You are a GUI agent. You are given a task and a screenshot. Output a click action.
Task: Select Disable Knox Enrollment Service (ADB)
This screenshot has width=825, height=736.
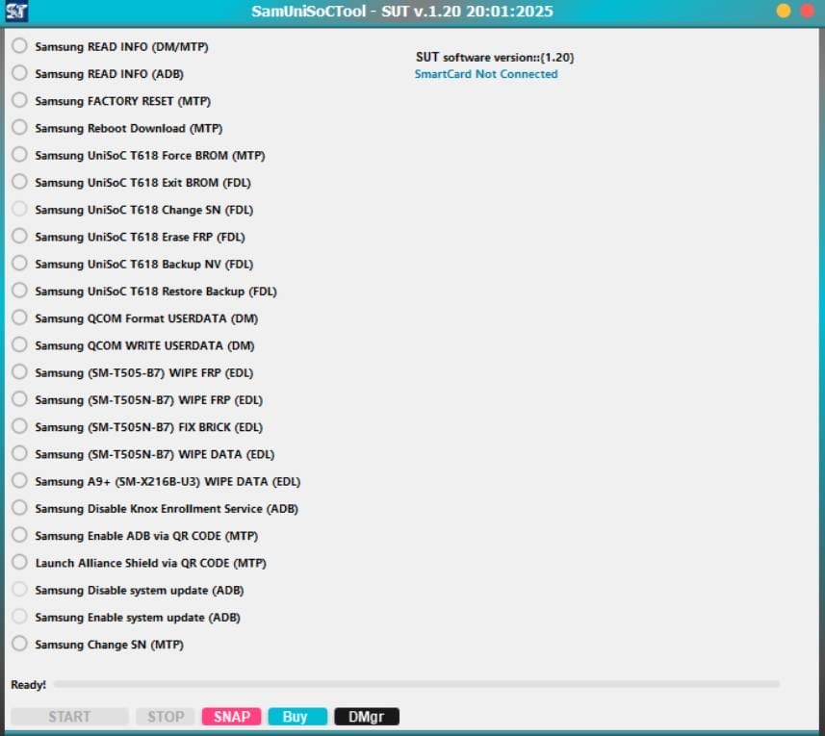click(19, 508)
